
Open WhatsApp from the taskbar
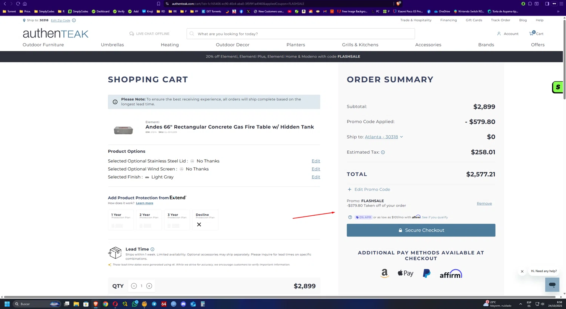coord(135,304)
